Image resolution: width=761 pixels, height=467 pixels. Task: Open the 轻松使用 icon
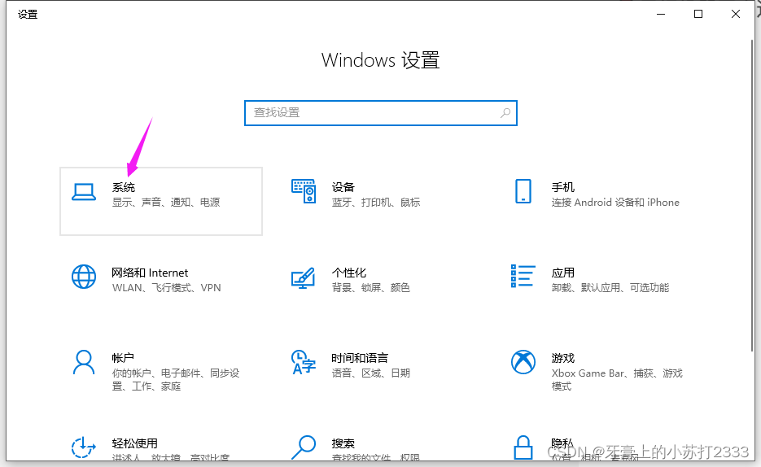click(84, 447)
